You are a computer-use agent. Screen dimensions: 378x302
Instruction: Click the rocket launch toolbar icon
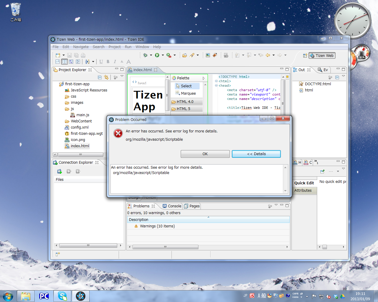click(192, 55)
